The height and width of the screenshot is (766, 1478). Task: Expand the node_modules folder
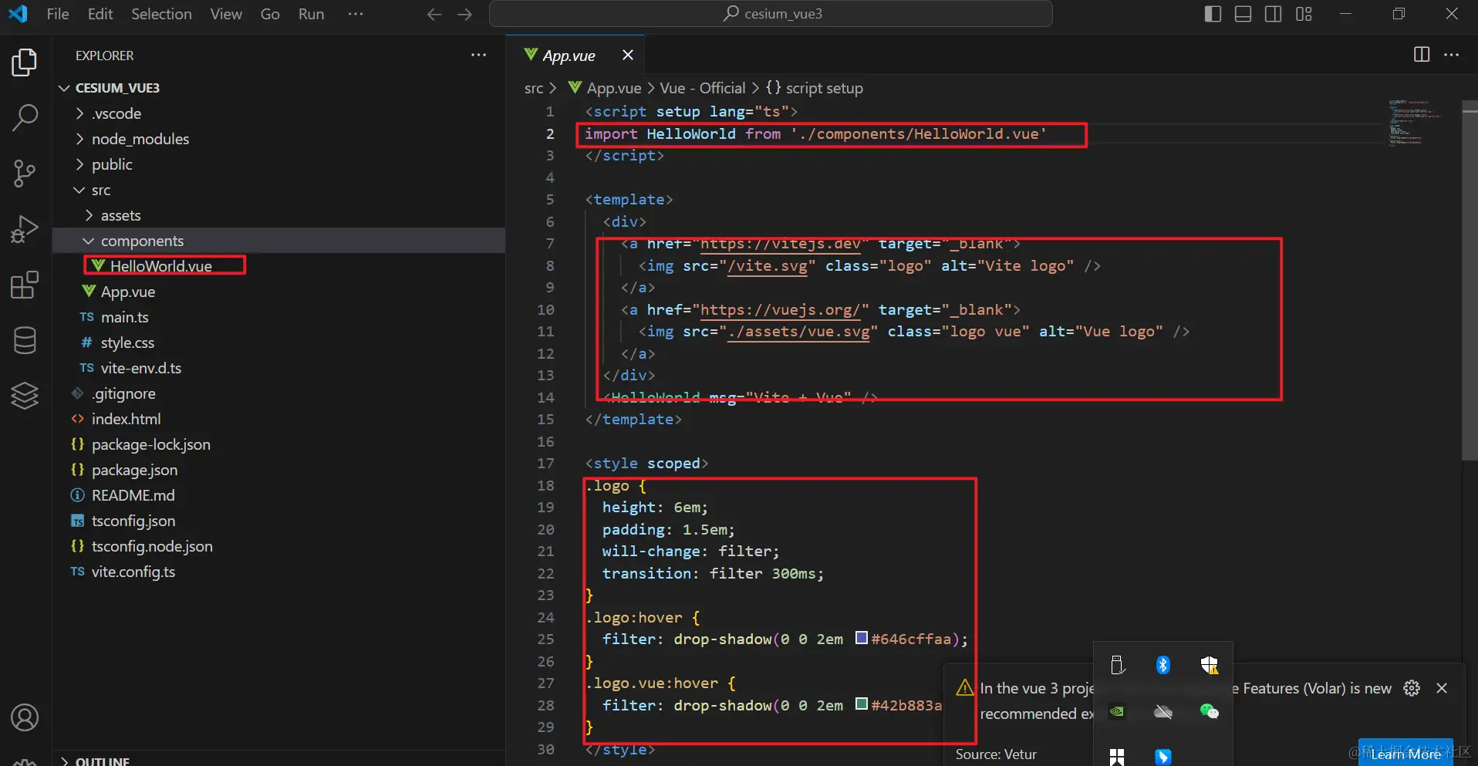coord(79,139)
